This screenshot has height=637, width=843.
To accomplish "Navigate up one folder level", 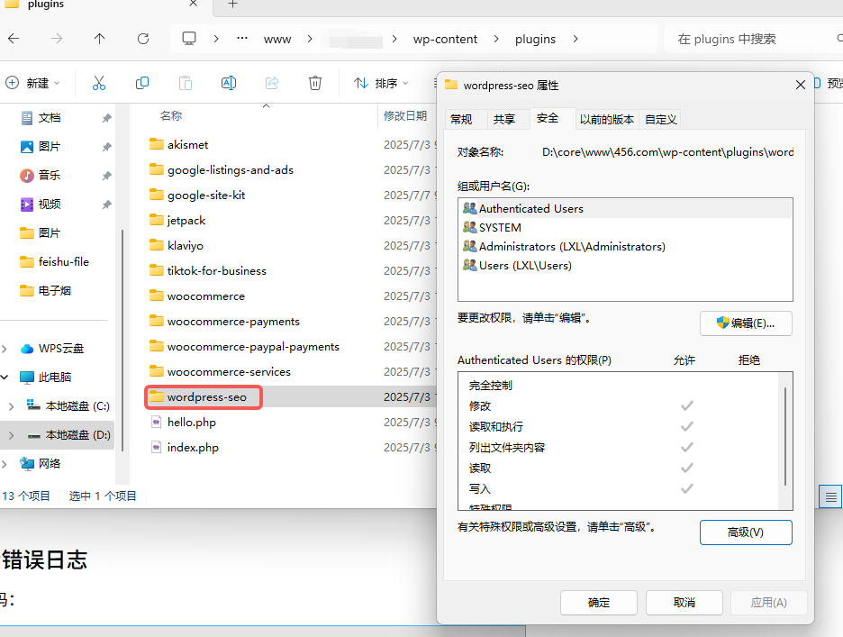I will click(99, 39).
